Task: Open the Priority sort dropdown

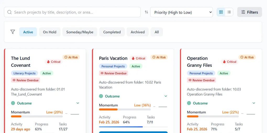Action: click(x=181, y=12)
